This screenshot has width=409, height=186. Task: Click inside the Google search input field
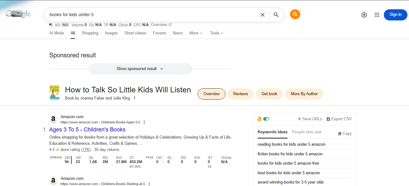tap(124, 15)
